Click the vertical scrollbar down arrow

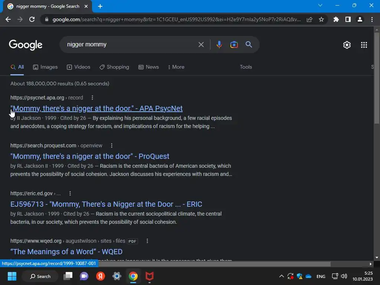pos(377,258)
